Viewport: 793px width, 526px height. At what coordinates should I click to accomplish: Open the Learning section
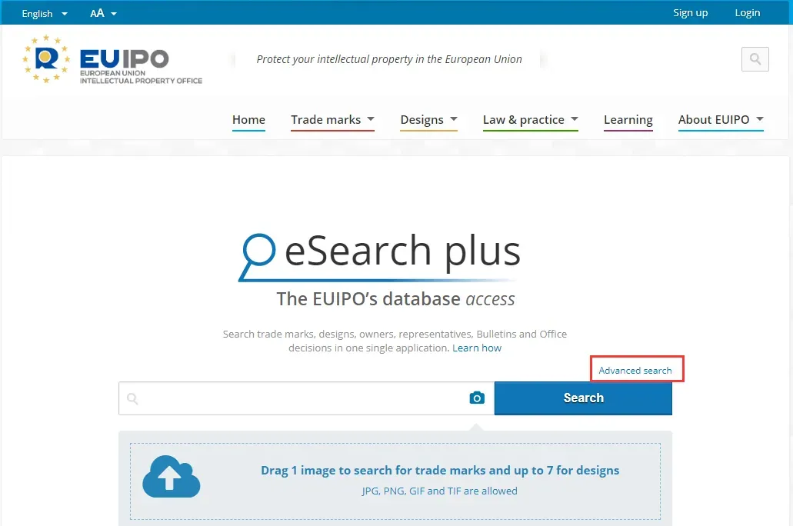(x=628, y=120)
